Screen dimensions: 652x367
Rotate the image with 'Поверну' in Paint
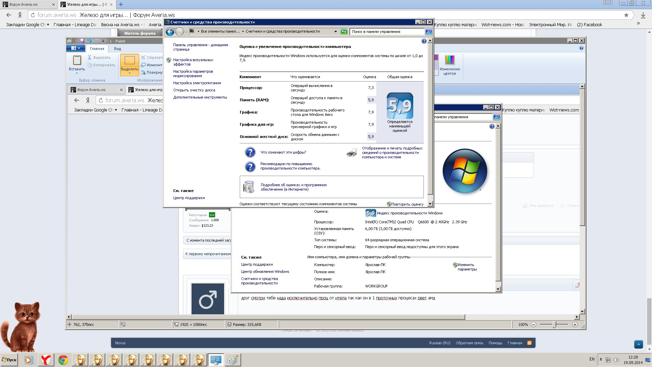coord(152,72)
